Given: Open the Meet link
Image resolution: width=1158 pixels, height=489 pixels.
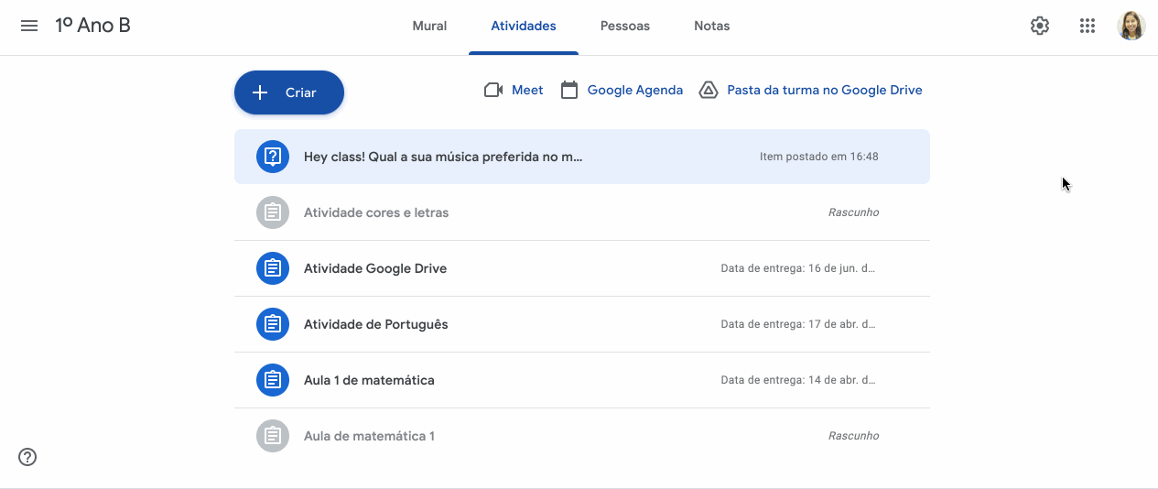Looking at the screenshot, I should coord(527,90).
